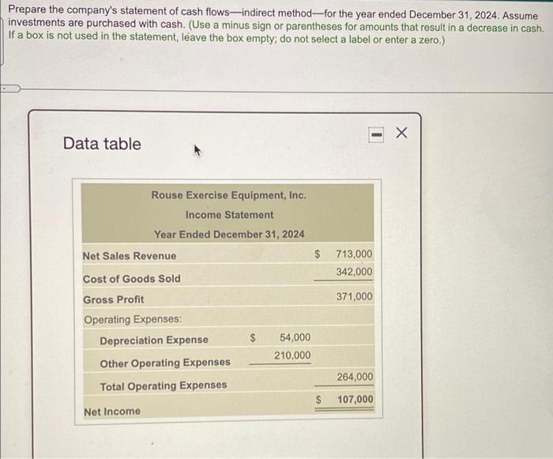Select the Income Statement heading
This screenshot has height=459, width=553.
coord(229,215)
